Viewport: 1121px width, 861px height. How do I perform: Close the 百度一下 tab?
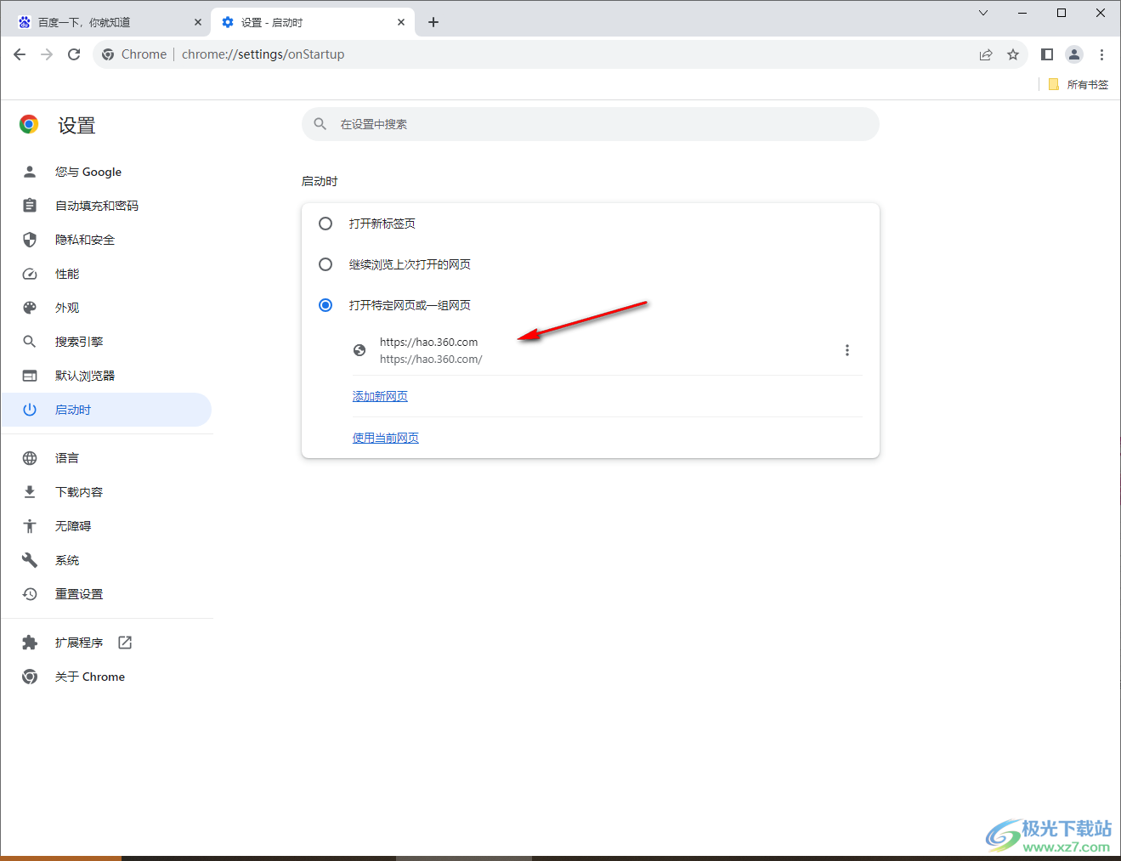pyautogui.click(x=198, y=22)
